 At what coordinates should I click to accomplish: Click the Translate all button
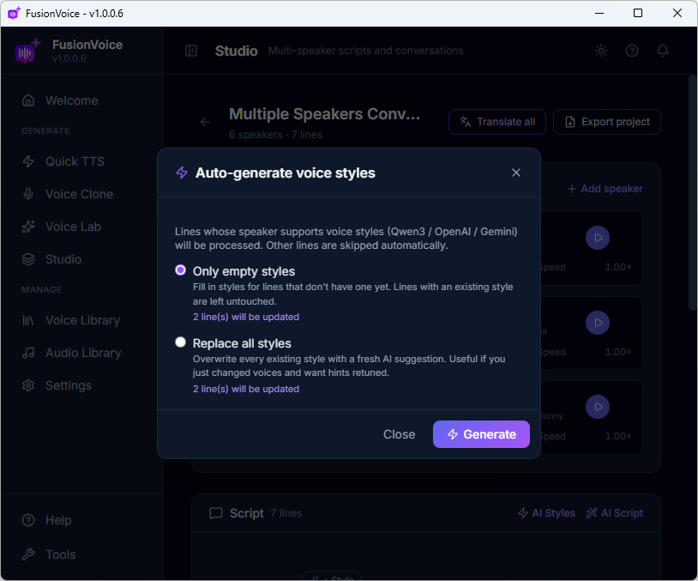pyautogui.click(x=497, y=122)
